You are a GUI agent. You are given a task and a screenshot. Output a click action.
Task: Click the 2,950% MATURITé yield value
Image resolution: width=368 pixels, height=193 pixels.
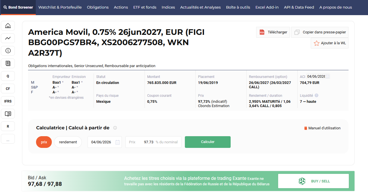(x=270, y=102)
